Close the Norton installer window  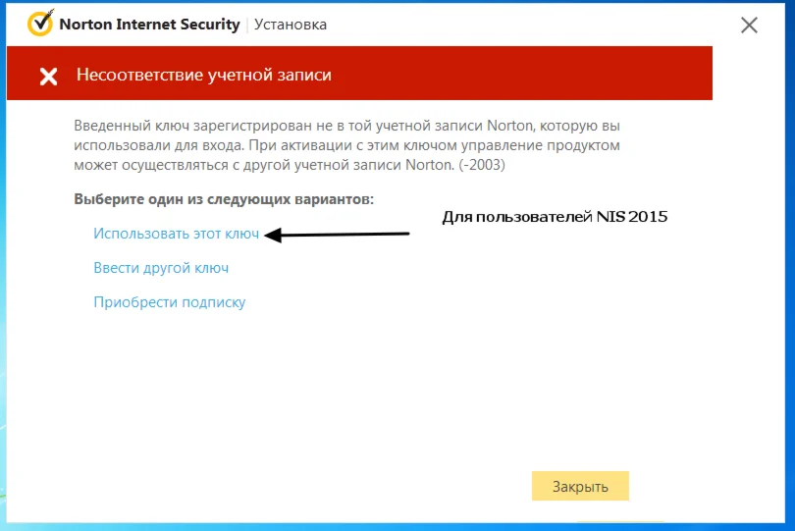pos(749,26)
